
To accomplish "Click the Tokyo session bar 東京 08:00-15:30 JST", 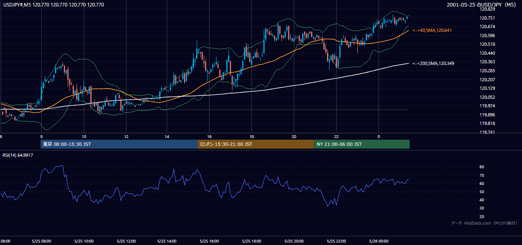I will 119,144.
